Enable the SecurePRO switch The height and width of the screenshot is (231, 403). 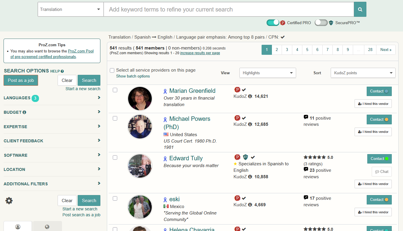[x=321, y=23]
